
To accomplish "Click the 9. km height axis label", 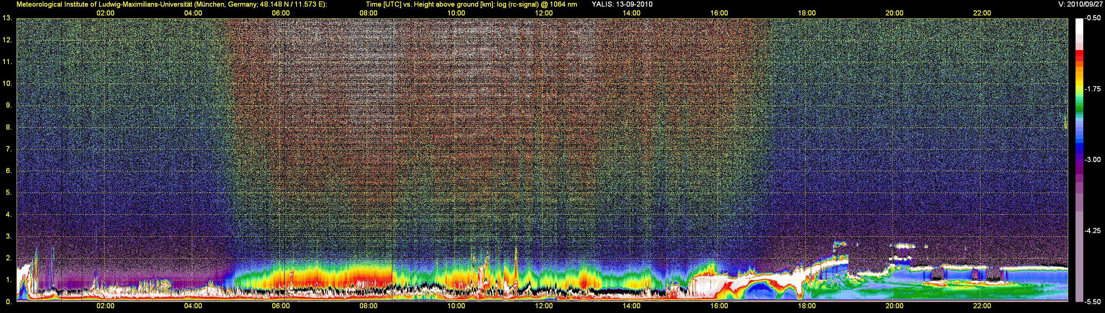I will tap(8, 105).
